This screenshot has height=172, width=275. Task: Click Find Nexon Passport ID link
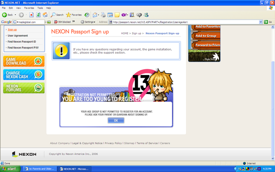[x=22, y=42]
